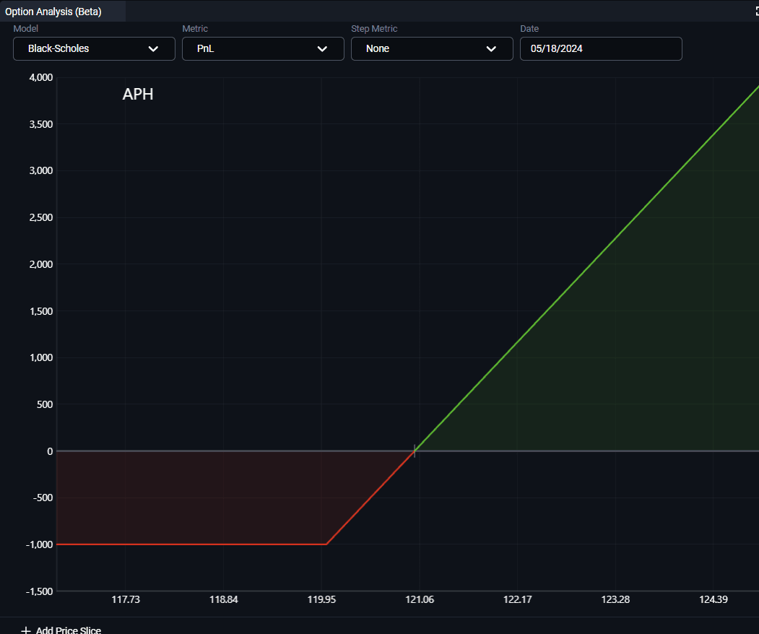This screenshot has width=759, height=634.
Task: Open the Step Metric dropdown showing None
Action: 432,49
